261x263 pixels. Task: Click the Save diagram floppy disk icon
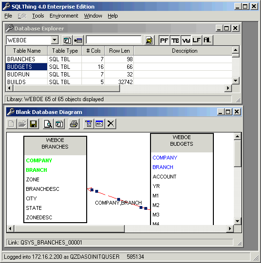[33, 124]
